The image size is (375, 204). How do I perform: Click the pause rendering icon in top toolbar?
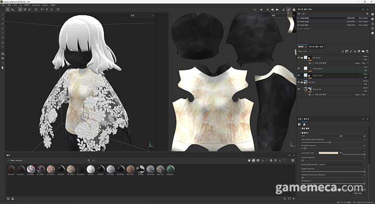point(261,9)
